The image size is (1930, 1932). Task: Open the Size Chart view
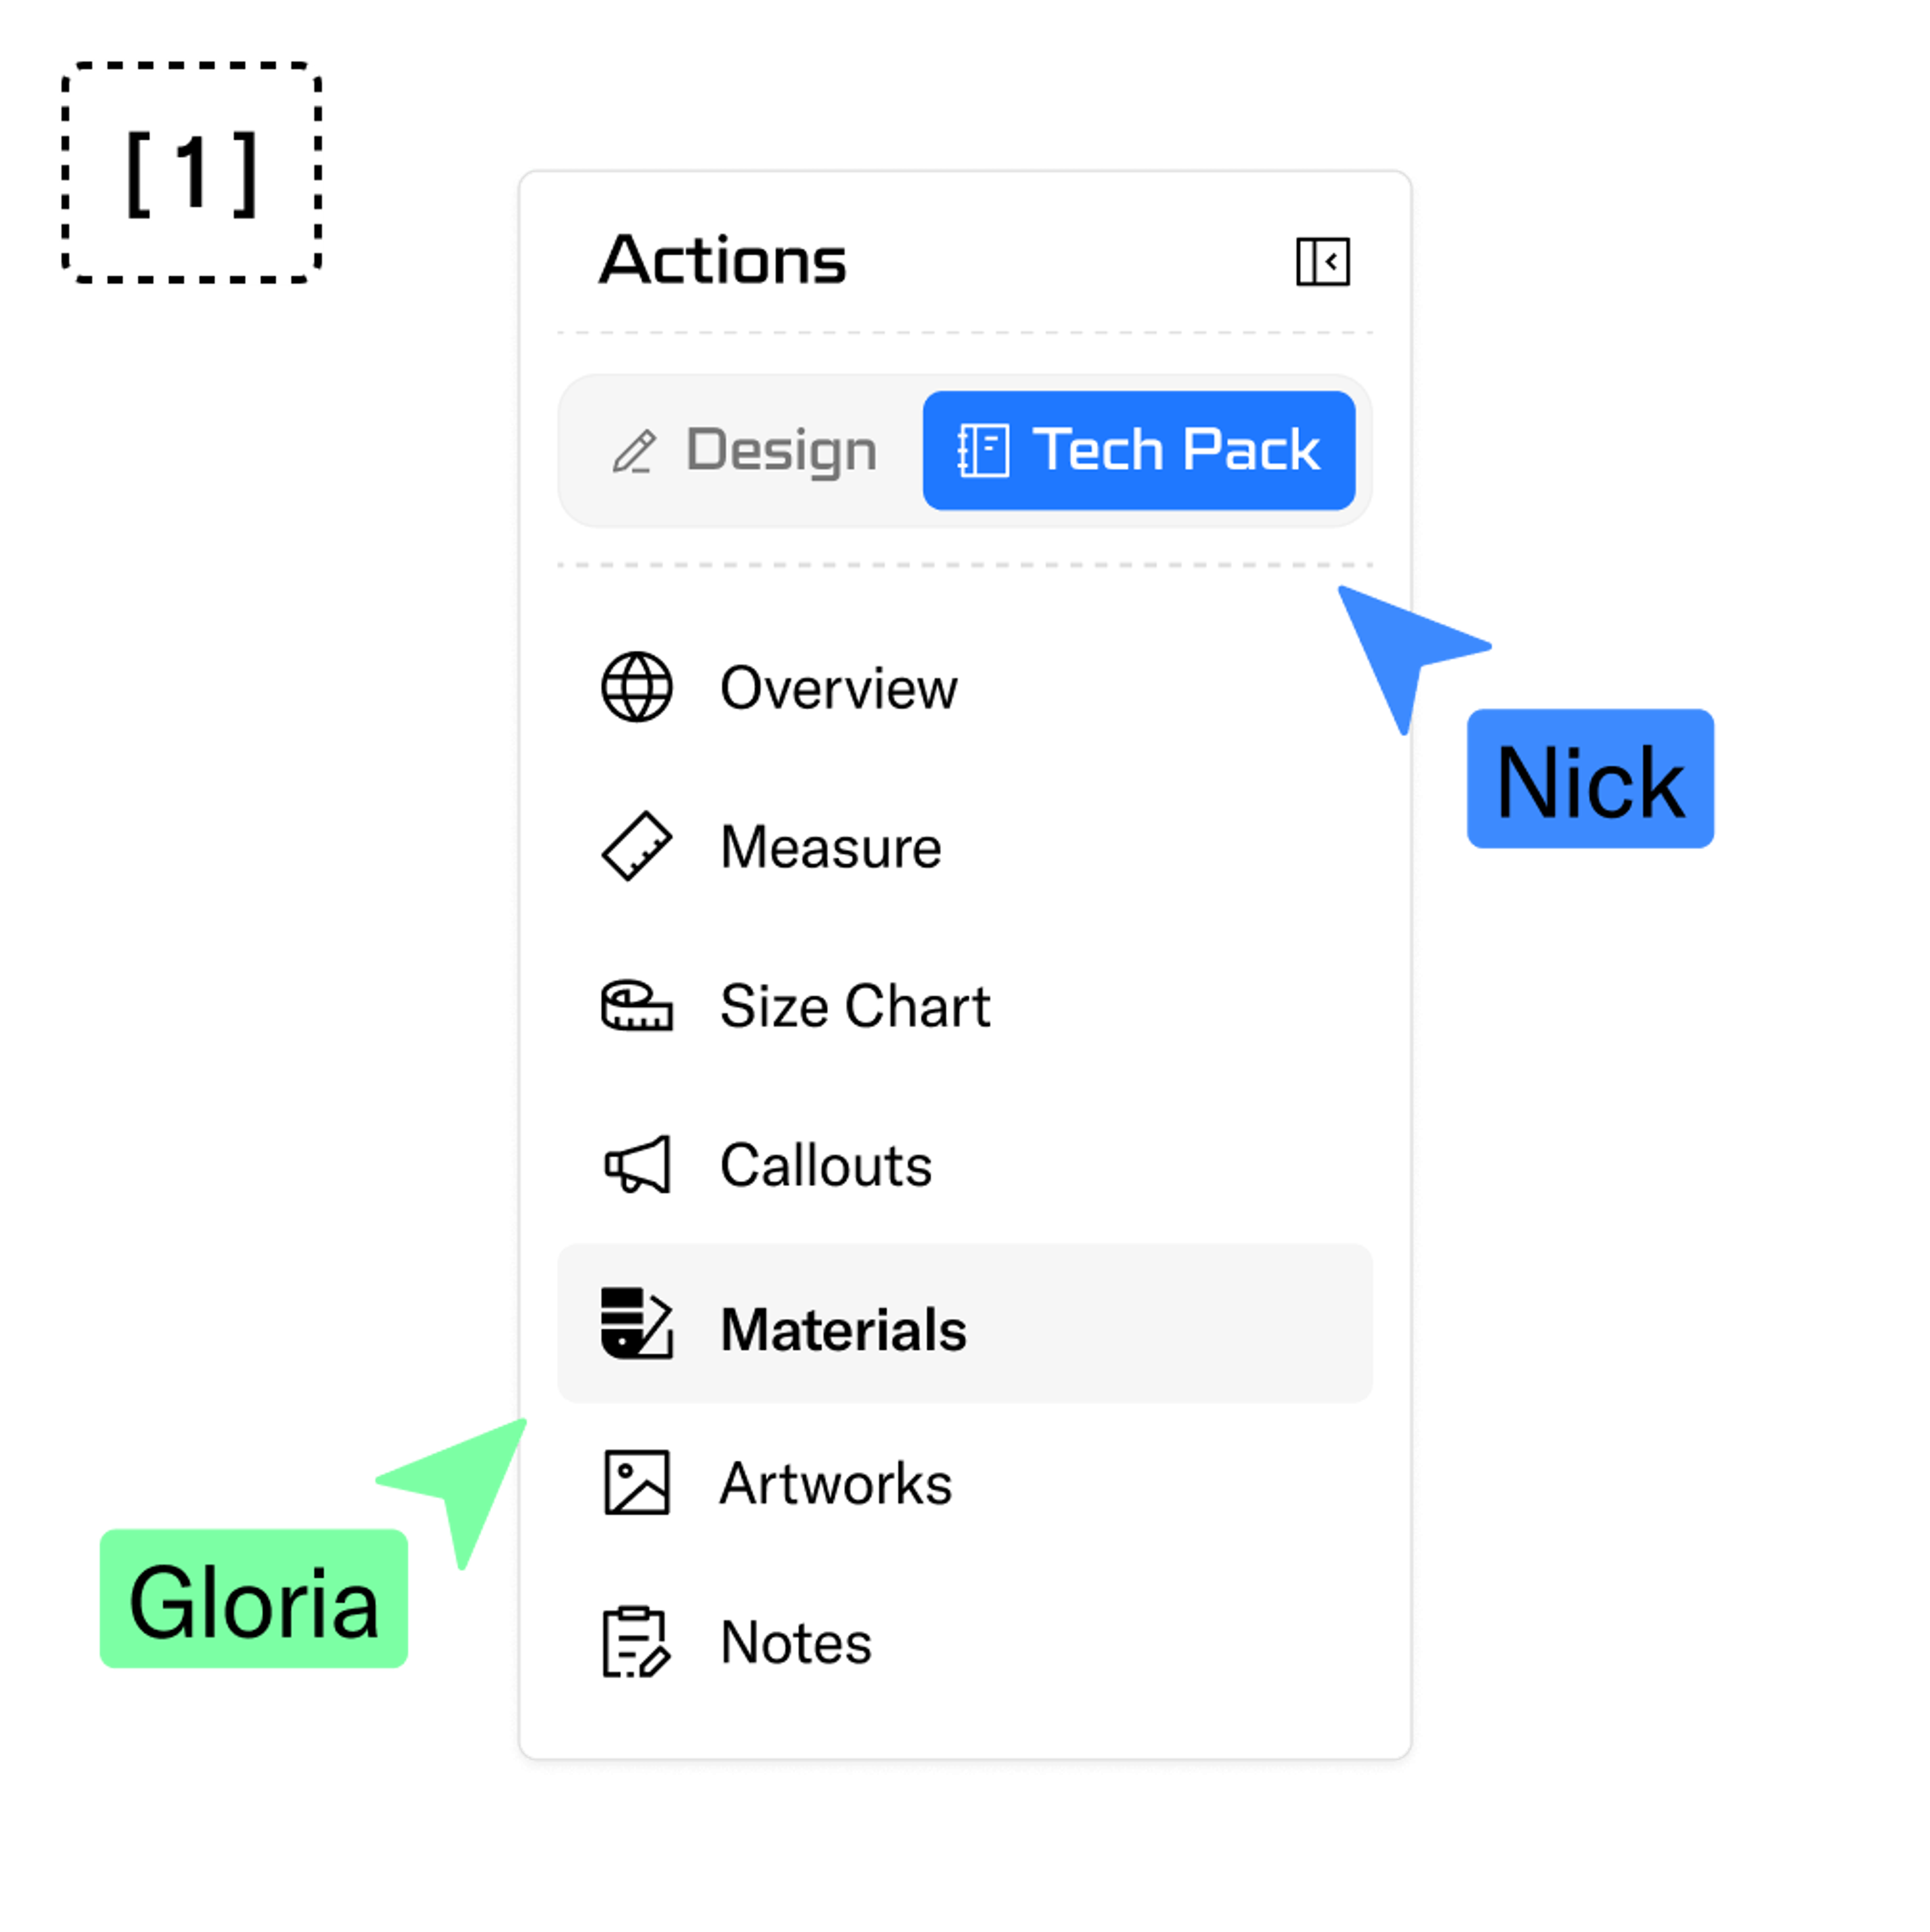(x=854, y=1006)
